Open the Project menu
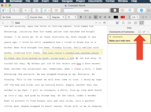This screenshot has width=151, height=112. click(x=81, y=1)
